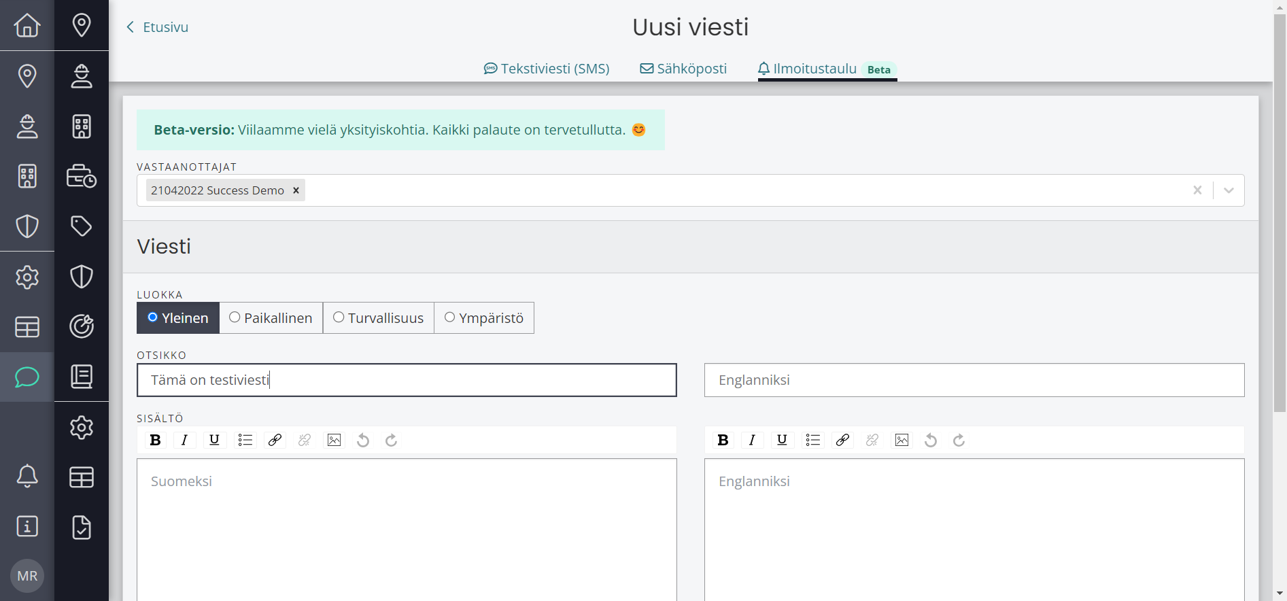Open the settings gear in the left sidebar
1287x601 pixels.
[x=27, y=277]
